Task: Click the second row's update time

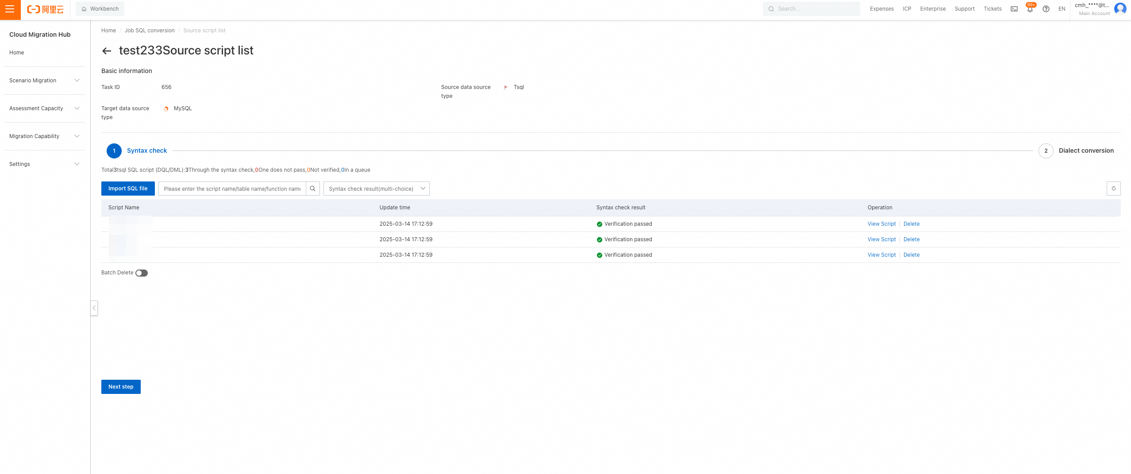Action: click(x=406, y=239)
